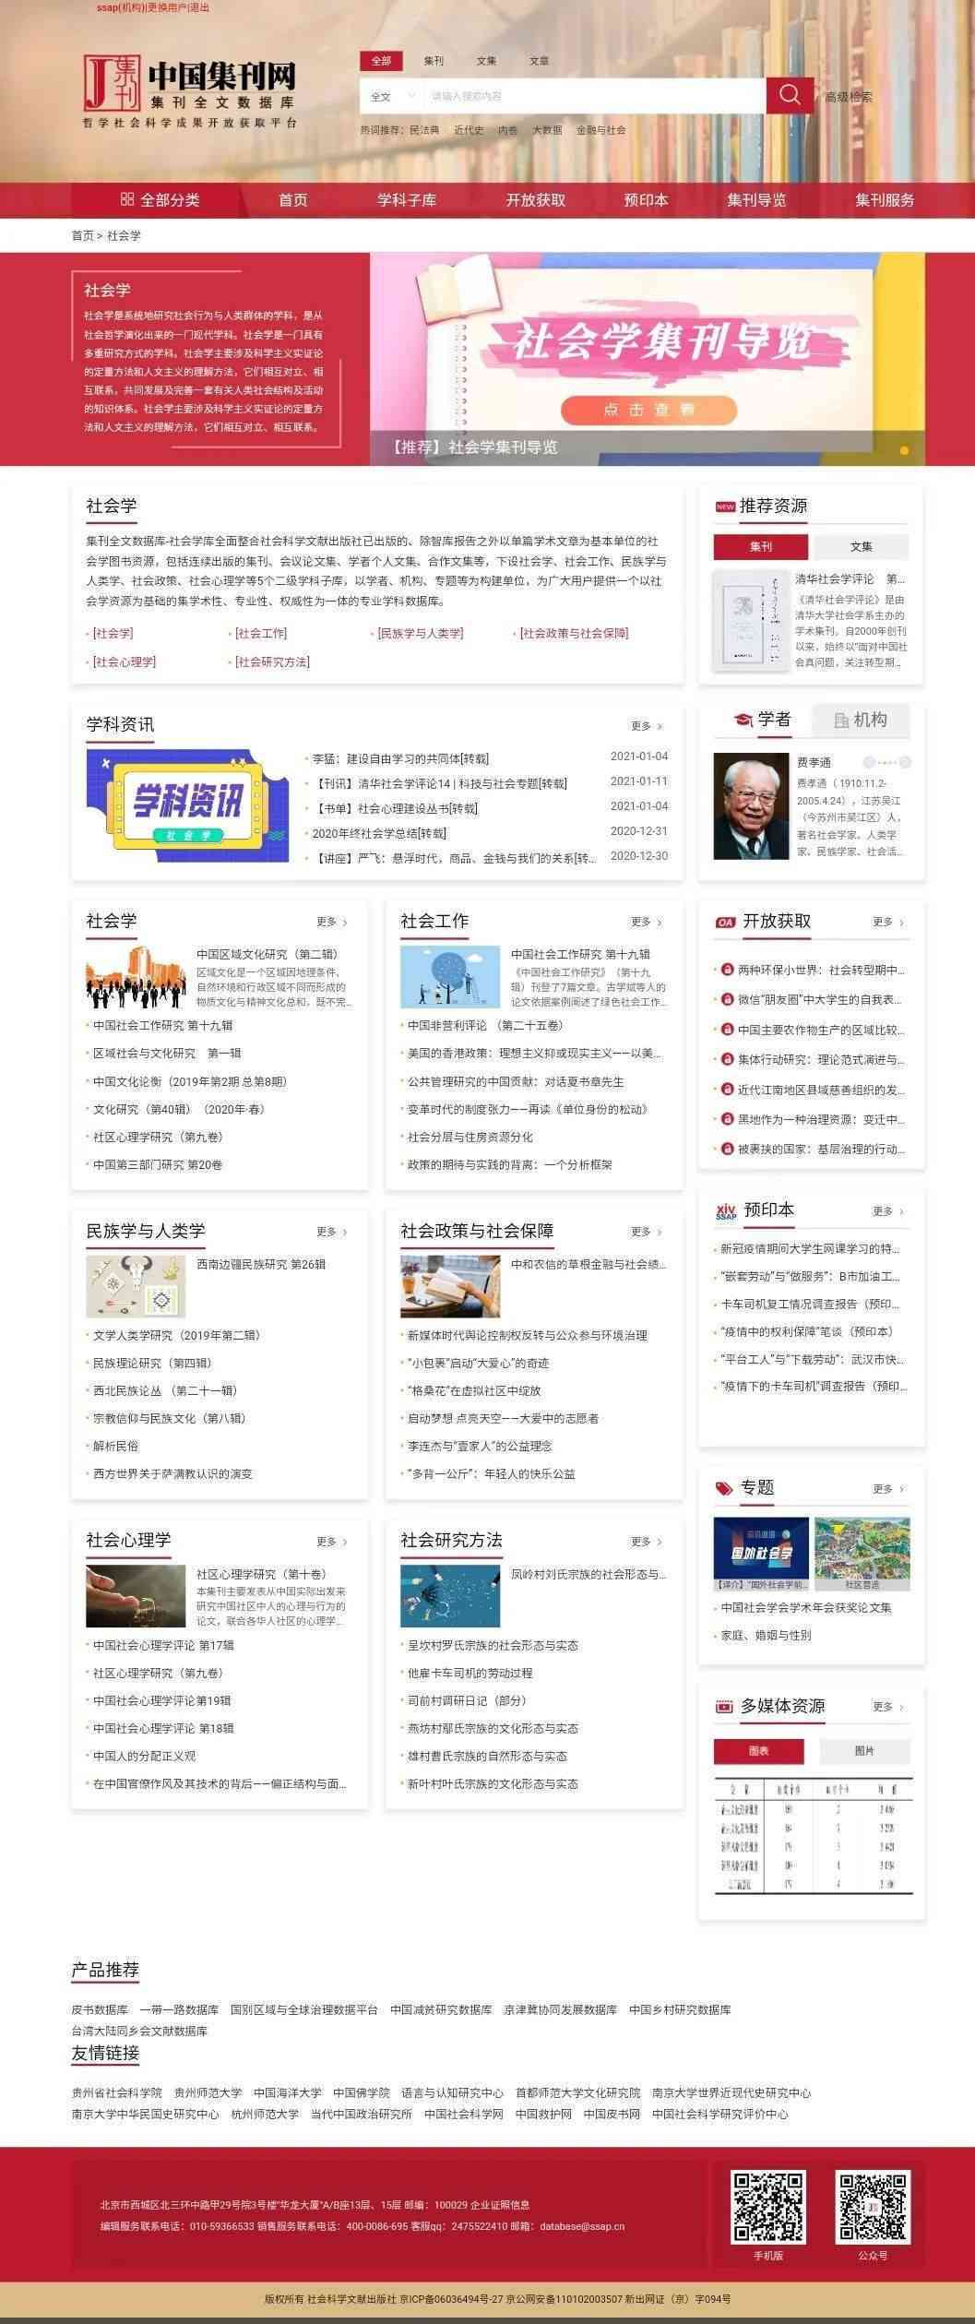Click the 大数据 hot keyword
Viewport: 975px width, 2324px height.
[547, 130]
